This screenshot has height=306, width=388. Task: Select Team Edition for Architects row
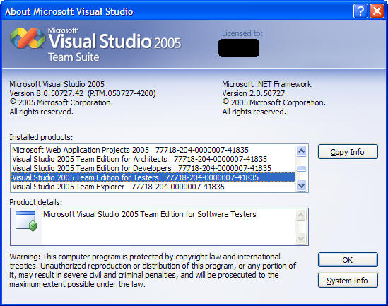[x=153, y=159]
